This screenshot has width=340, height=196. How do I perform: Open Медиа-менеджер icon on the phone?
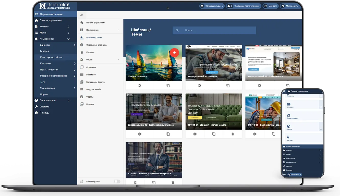(x=289, y=115)
